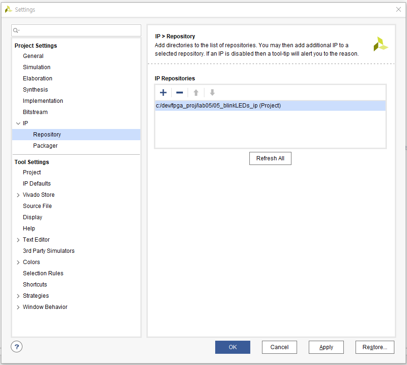Open IP Defaults settings

tap(36, 184)
